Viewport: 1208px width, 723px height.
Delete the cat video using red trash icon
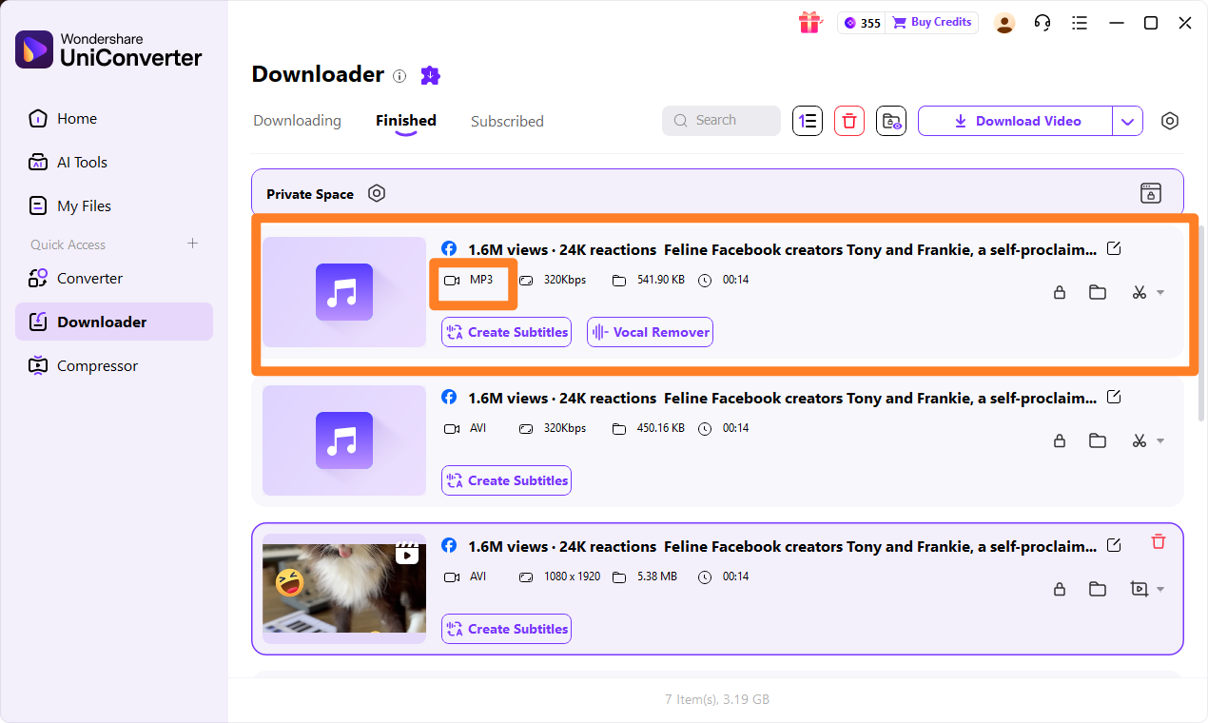click(x=1158, y=541)
